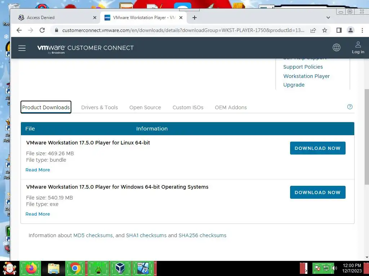
Task: Select the Windows 64-bit Player title
Action: click(117, 187)
